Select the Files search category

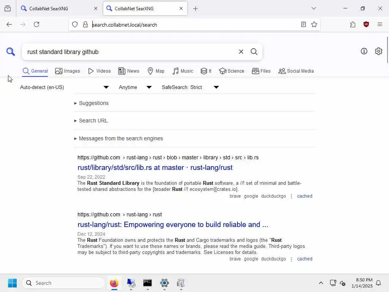(x=261, y=71)
